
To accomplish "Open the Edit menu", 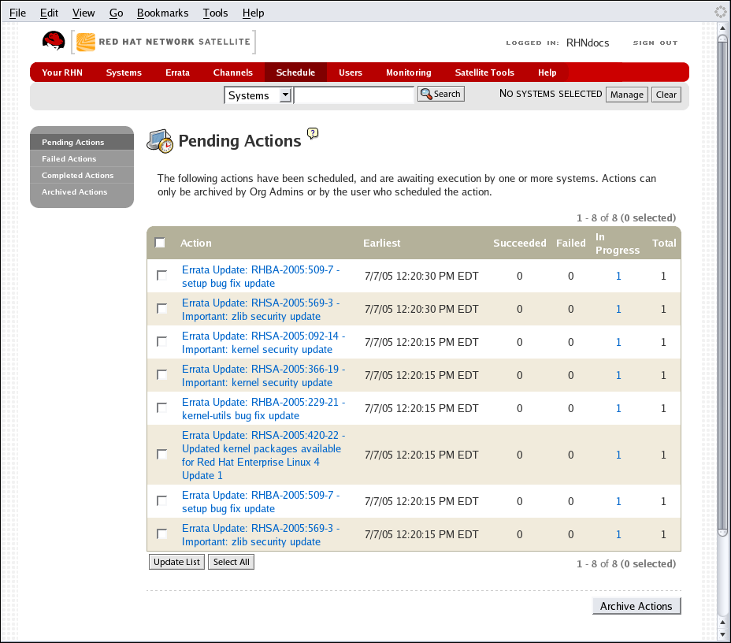I will click(49, 13).
